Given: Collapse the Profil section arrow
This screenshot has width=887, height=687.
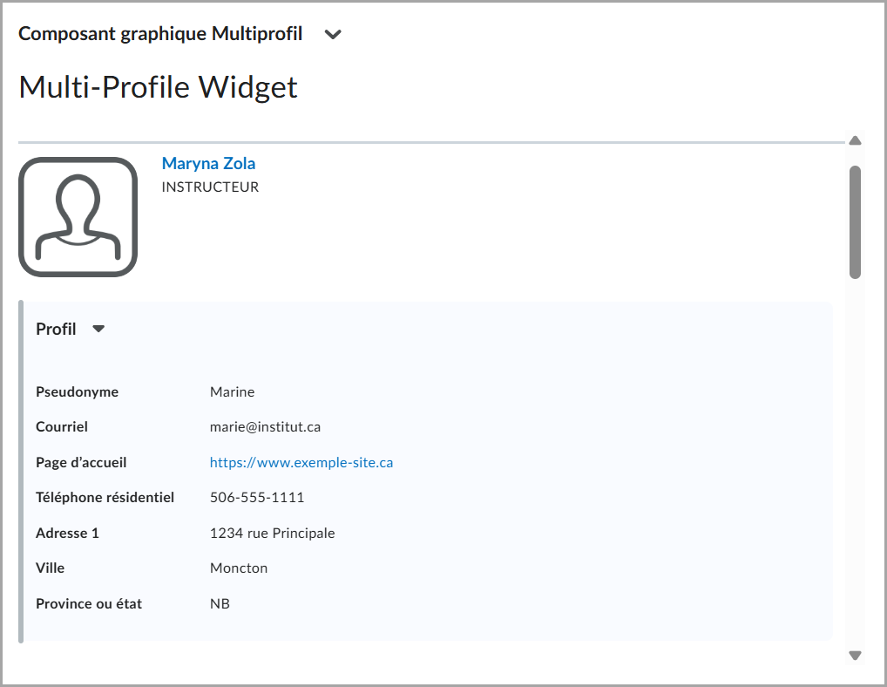Looking at the screenshot, I should (x=98, y=329).
